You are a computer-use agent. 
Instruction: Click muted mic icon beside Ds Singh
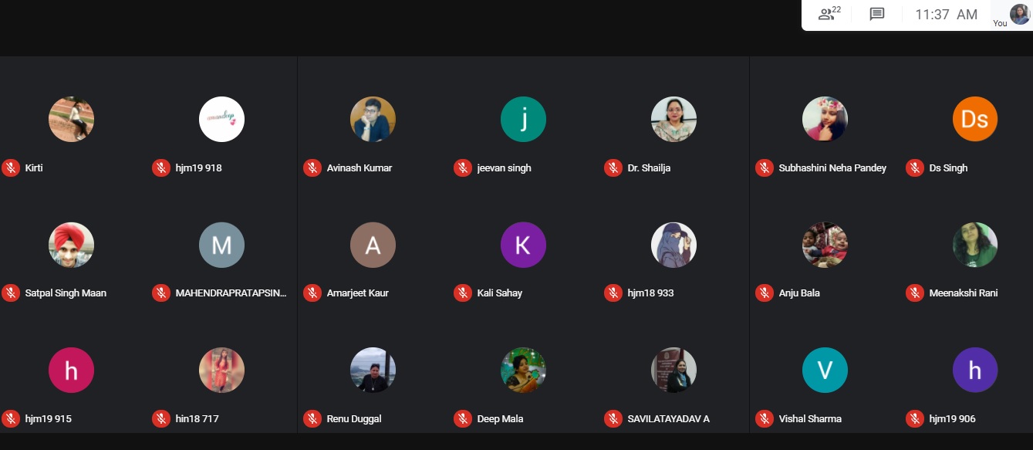(x=914, y=167)
